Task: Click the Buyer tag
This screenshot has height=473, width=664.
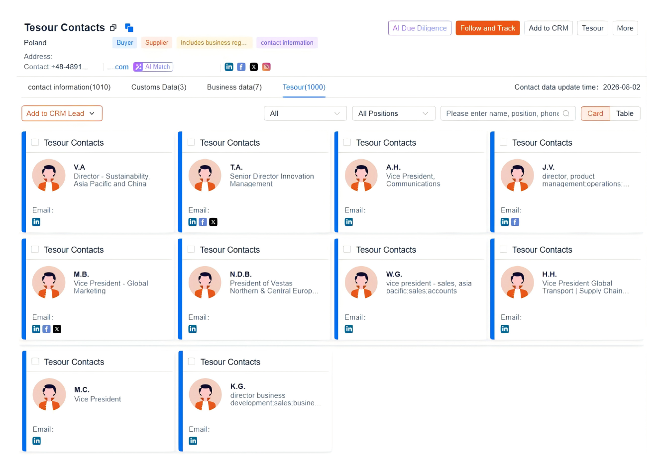Action: (125, 43)
